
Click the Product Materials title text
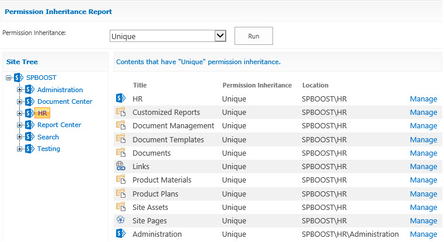pos(162,180)
